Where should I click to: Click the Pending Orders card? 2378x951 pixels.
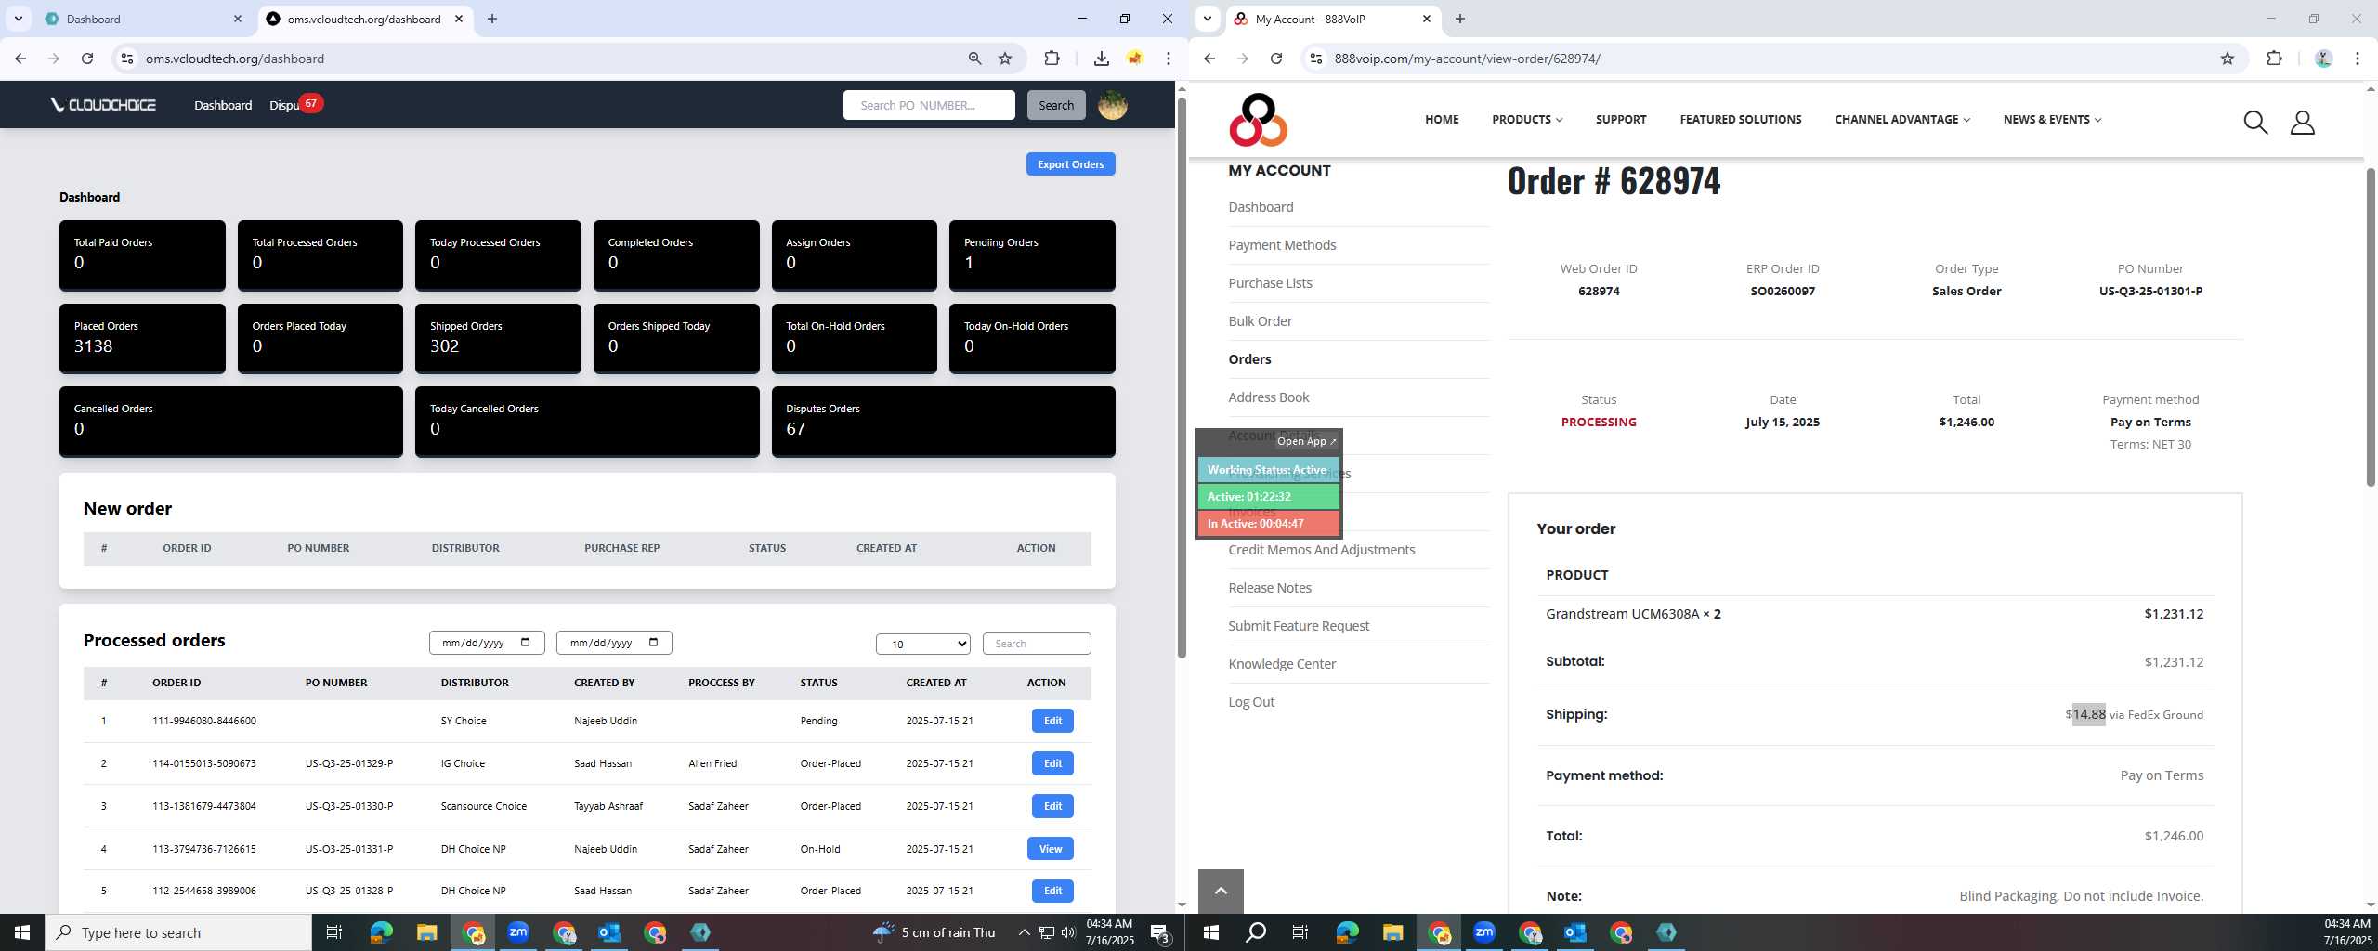tap(1031, 254)
